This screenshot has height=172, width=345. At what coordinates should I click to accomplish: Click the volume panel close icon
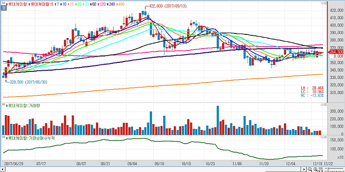click(x=325, y=105)
